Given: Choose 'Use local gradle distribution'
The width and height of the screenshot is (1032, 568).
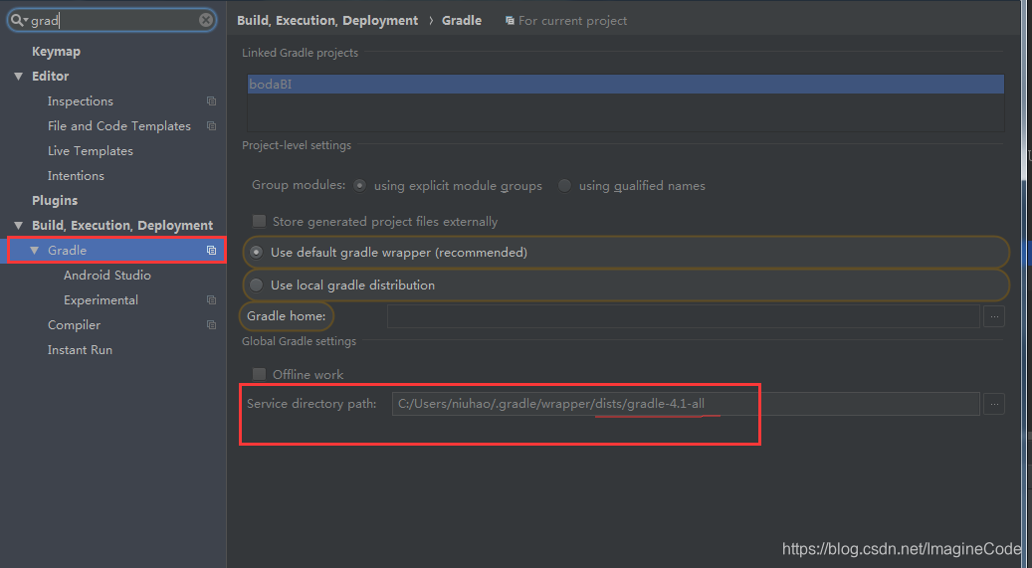Looking at the screenshot, I should pos(257,284).
